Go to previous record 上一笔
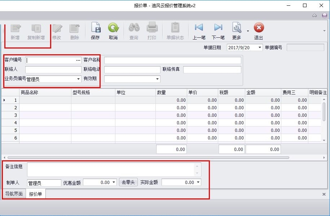This screenshot has height=216, width=330. [199, 27]
